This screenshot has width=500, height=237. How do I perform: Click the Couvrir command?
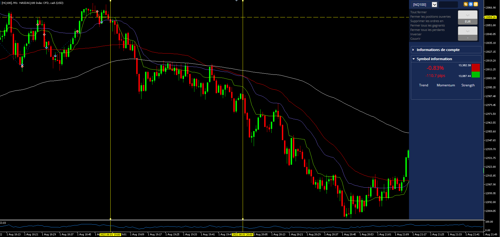[415, 39]
